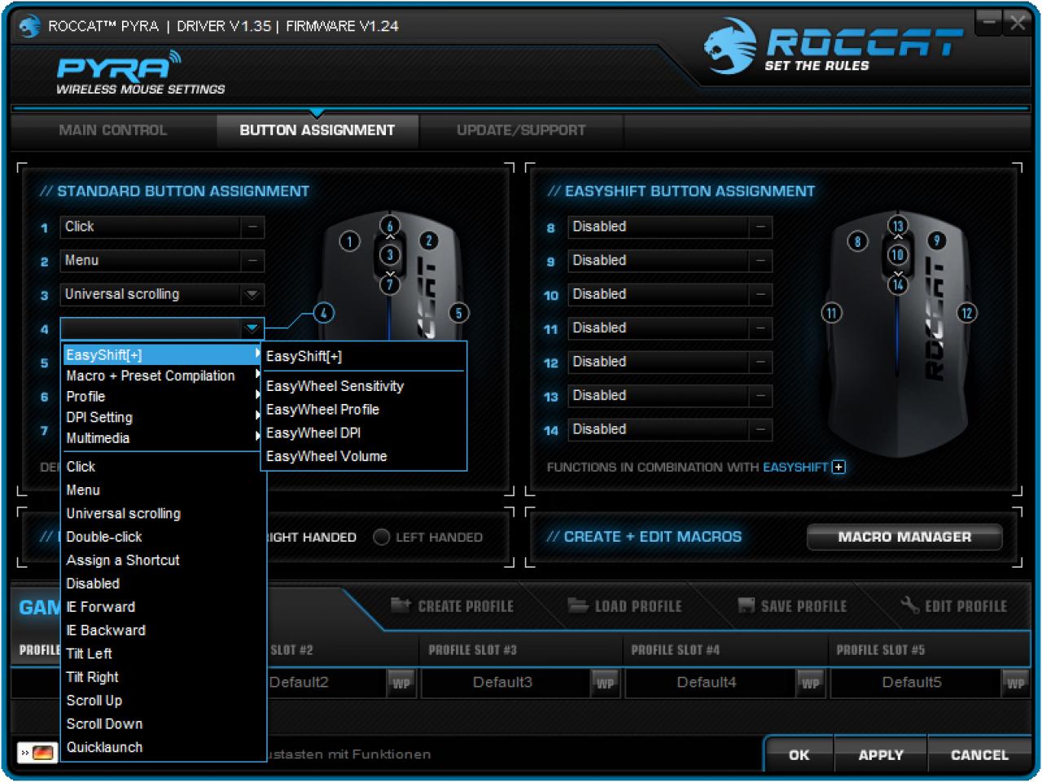Screen dimensions: 1042x782
Task: Click EasyShift marker 9 on mouse diagram
Action: [937, 240]
